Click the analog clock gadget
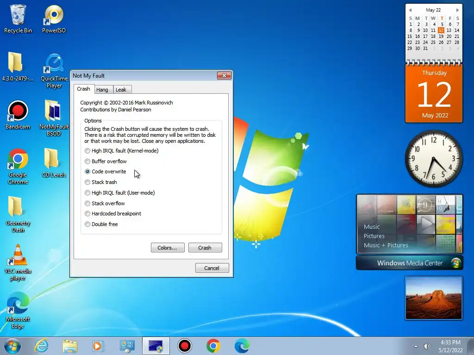The image size is (474, 355). pos(434,159)
